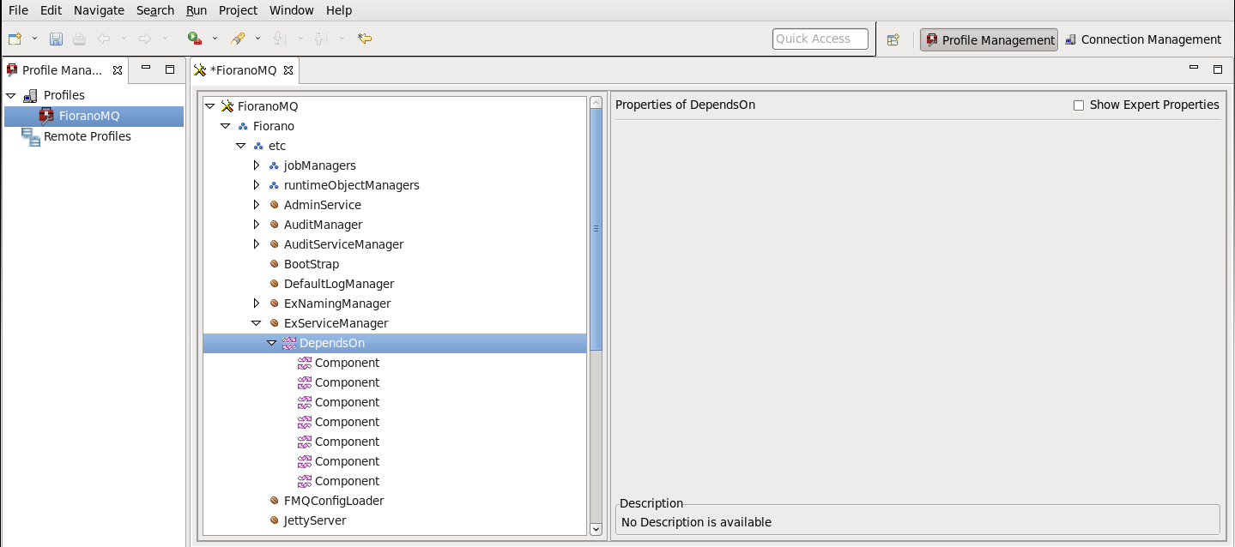Click the Open Perspective icon
This screenshot has width=1235, height=547.
[893, 39]
